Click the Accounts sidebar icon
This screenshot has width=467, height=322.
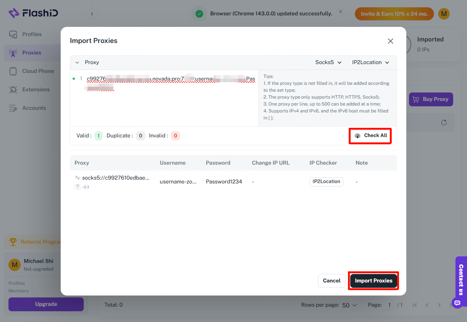[13, 108]
